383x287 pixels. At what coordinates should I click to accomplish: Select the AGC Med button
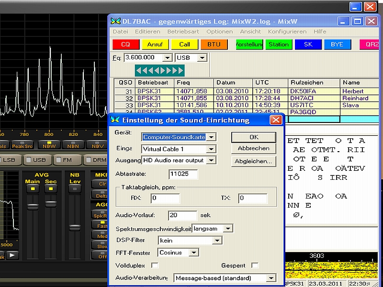coord(100,235)
